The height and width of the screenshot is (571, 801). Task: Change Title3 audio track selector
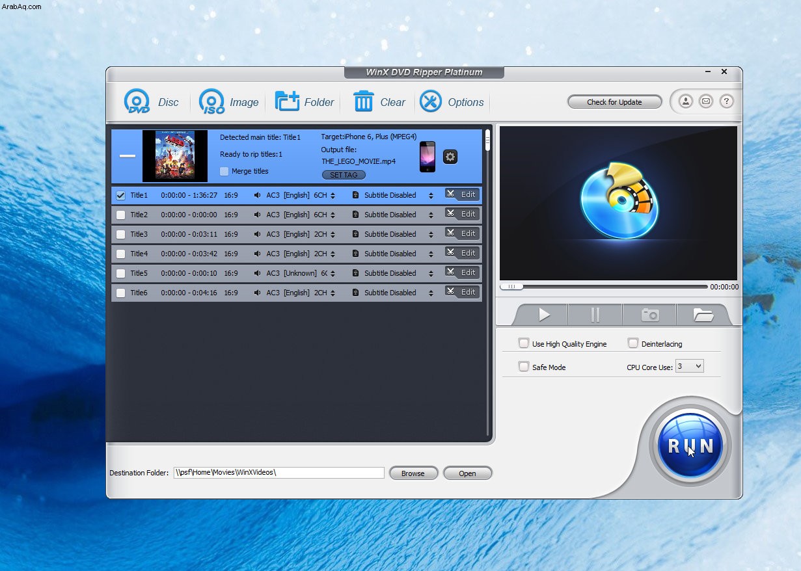click(333, 234)
